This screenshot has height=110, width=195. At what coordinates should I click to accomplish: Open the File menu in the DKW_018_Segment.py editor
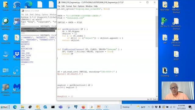coord(59,6)
